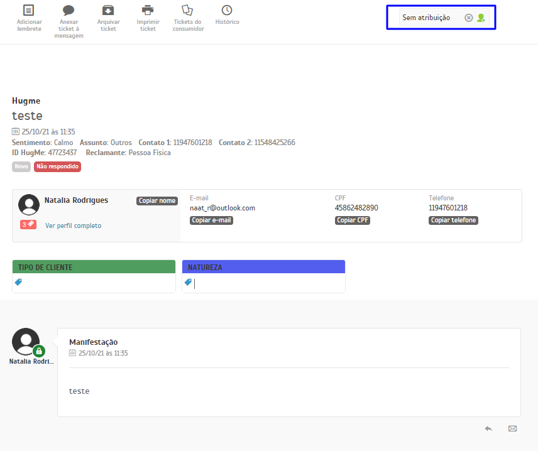
Task: Click the Reclamante: Pessoa Física text
Action: click(x=128, y=153)
